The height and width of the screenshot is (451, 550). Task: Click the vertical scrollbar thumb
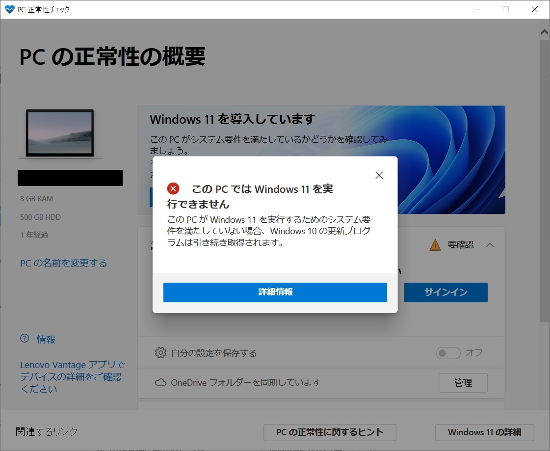544,181
